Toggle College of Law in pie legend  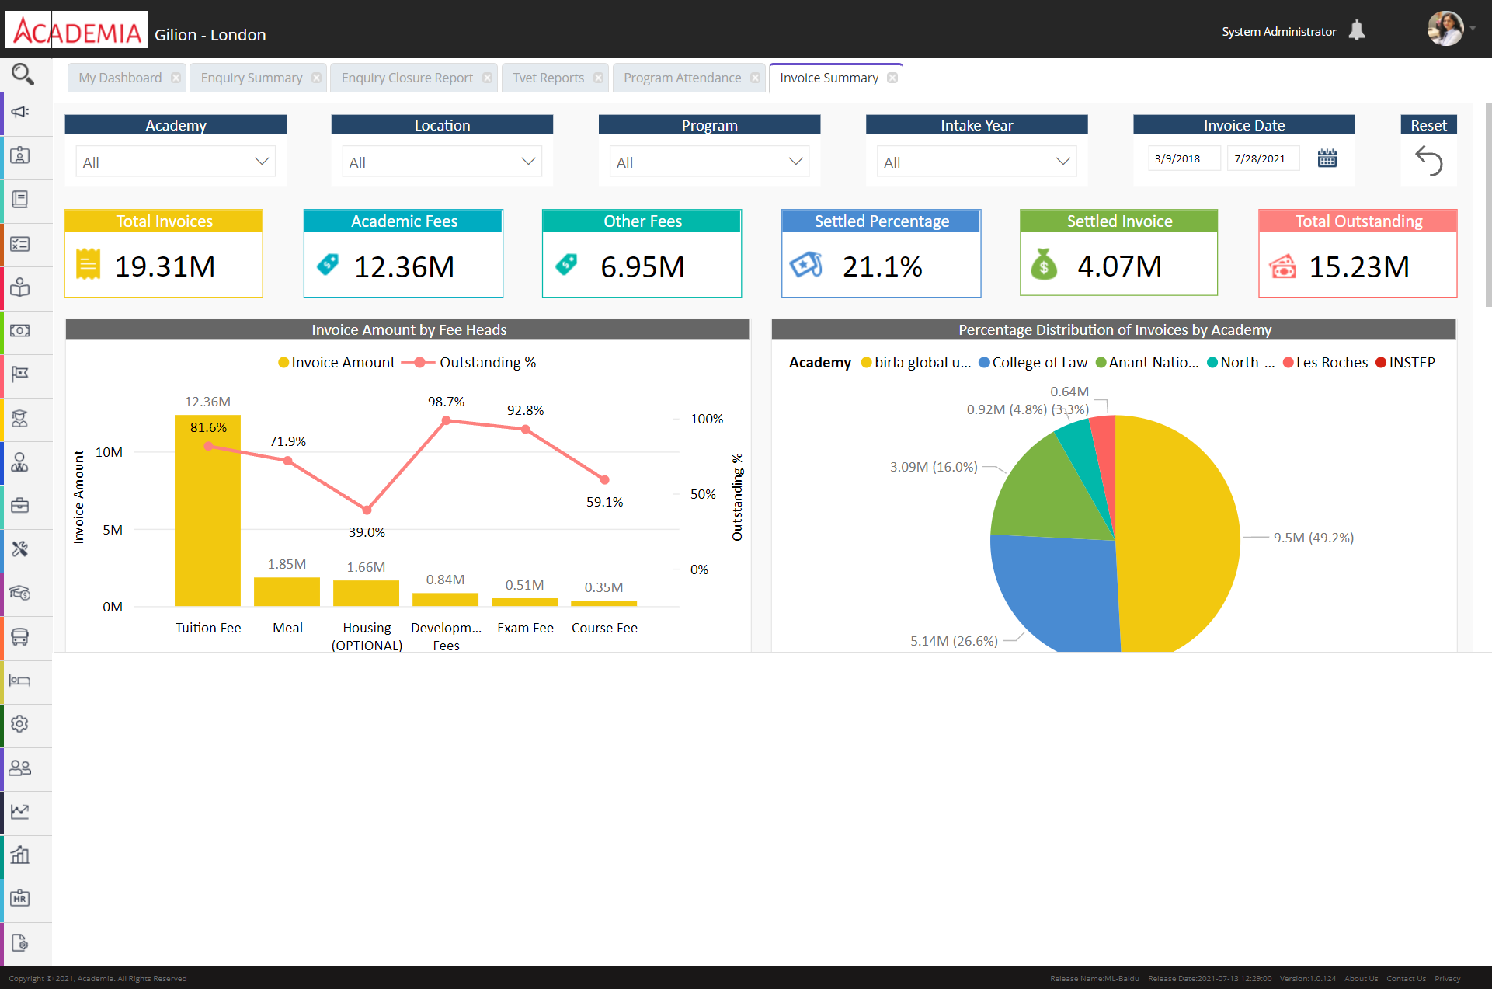(x=1033, y=363)
